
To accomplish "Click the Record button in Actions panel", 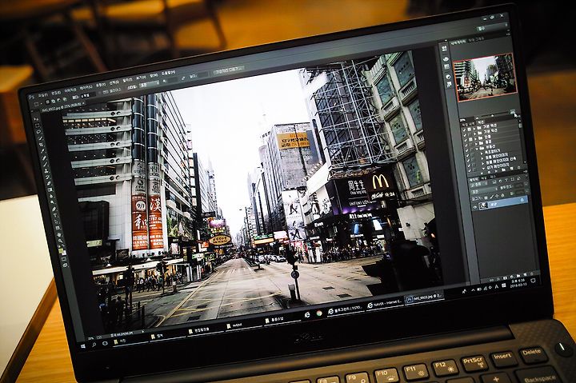I will [x=489, y=172].
